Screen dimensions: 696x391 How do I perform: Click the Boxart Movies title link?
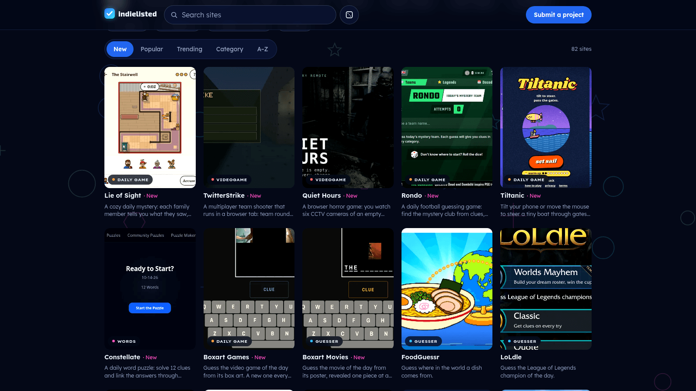(x=325, y=357)
